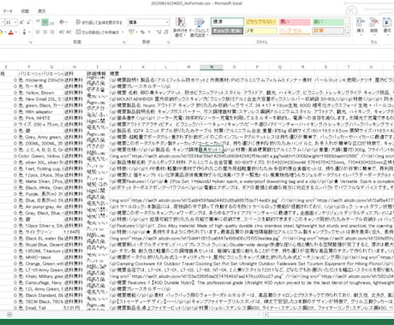Viewport: 394px width, 325px height.
Task: Align text to the right
Action: (x=52, y=32)
